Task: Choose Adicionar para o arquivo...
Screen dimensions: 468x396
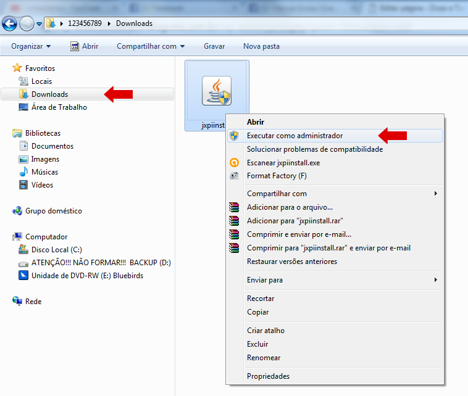Action: (x=290, y=207)
